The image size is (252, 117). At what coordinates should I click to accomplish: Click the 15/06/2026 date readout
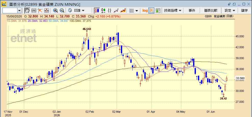click(14, 16)
